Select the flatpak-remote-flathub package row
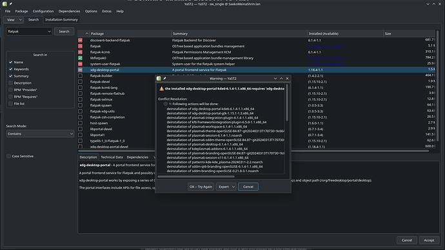This screenshot has width=445, height=250. 257,93
